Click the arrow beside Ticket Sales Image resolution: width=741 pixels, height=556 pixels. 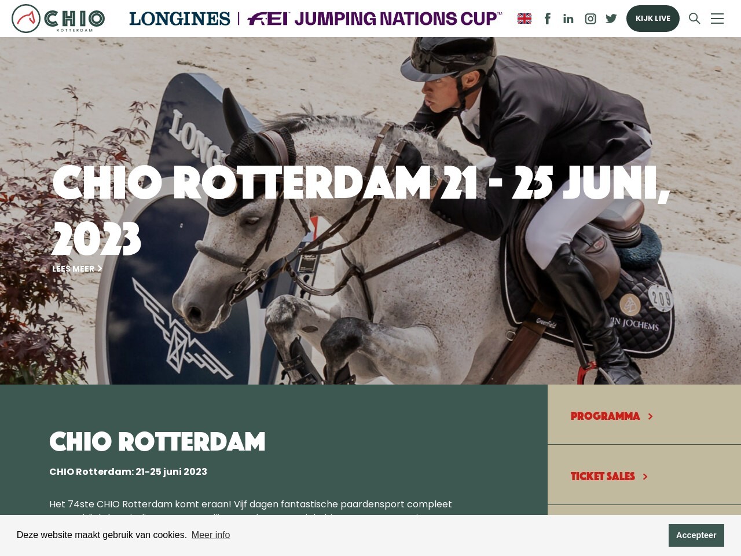pos(645,477)
